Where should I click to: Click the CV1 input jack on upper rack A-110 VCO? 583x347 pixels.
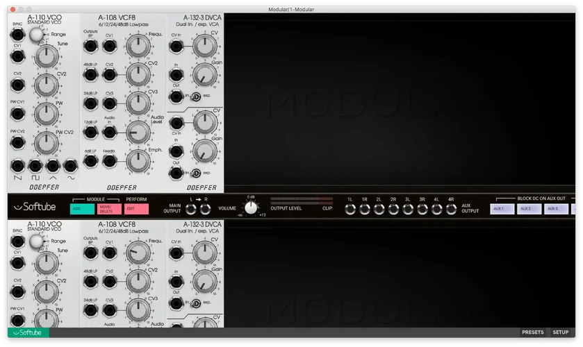click(17, 56)
